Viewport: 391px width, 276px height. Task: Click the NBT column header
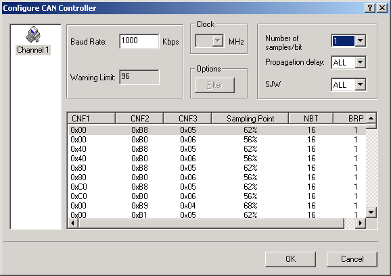(x=310, y=118)
